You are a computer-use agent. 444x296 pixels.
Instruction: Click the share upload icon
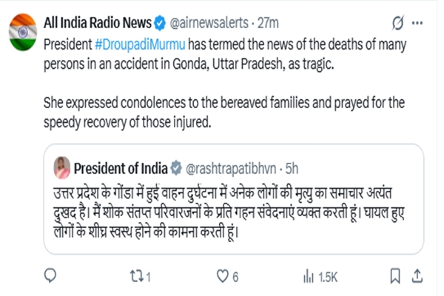coord(417,275)
